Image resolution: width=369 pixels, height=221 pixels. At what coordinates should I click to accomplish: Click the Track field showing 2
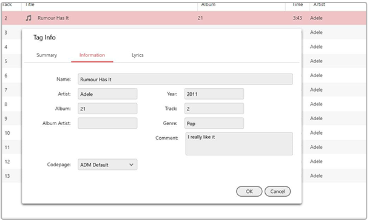[214, 109]
